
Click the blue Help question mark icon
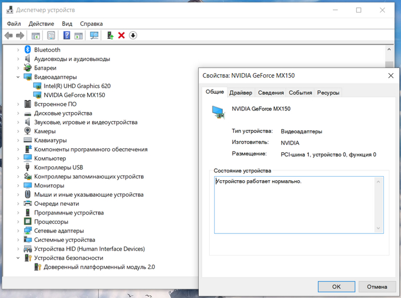[67, 35]
